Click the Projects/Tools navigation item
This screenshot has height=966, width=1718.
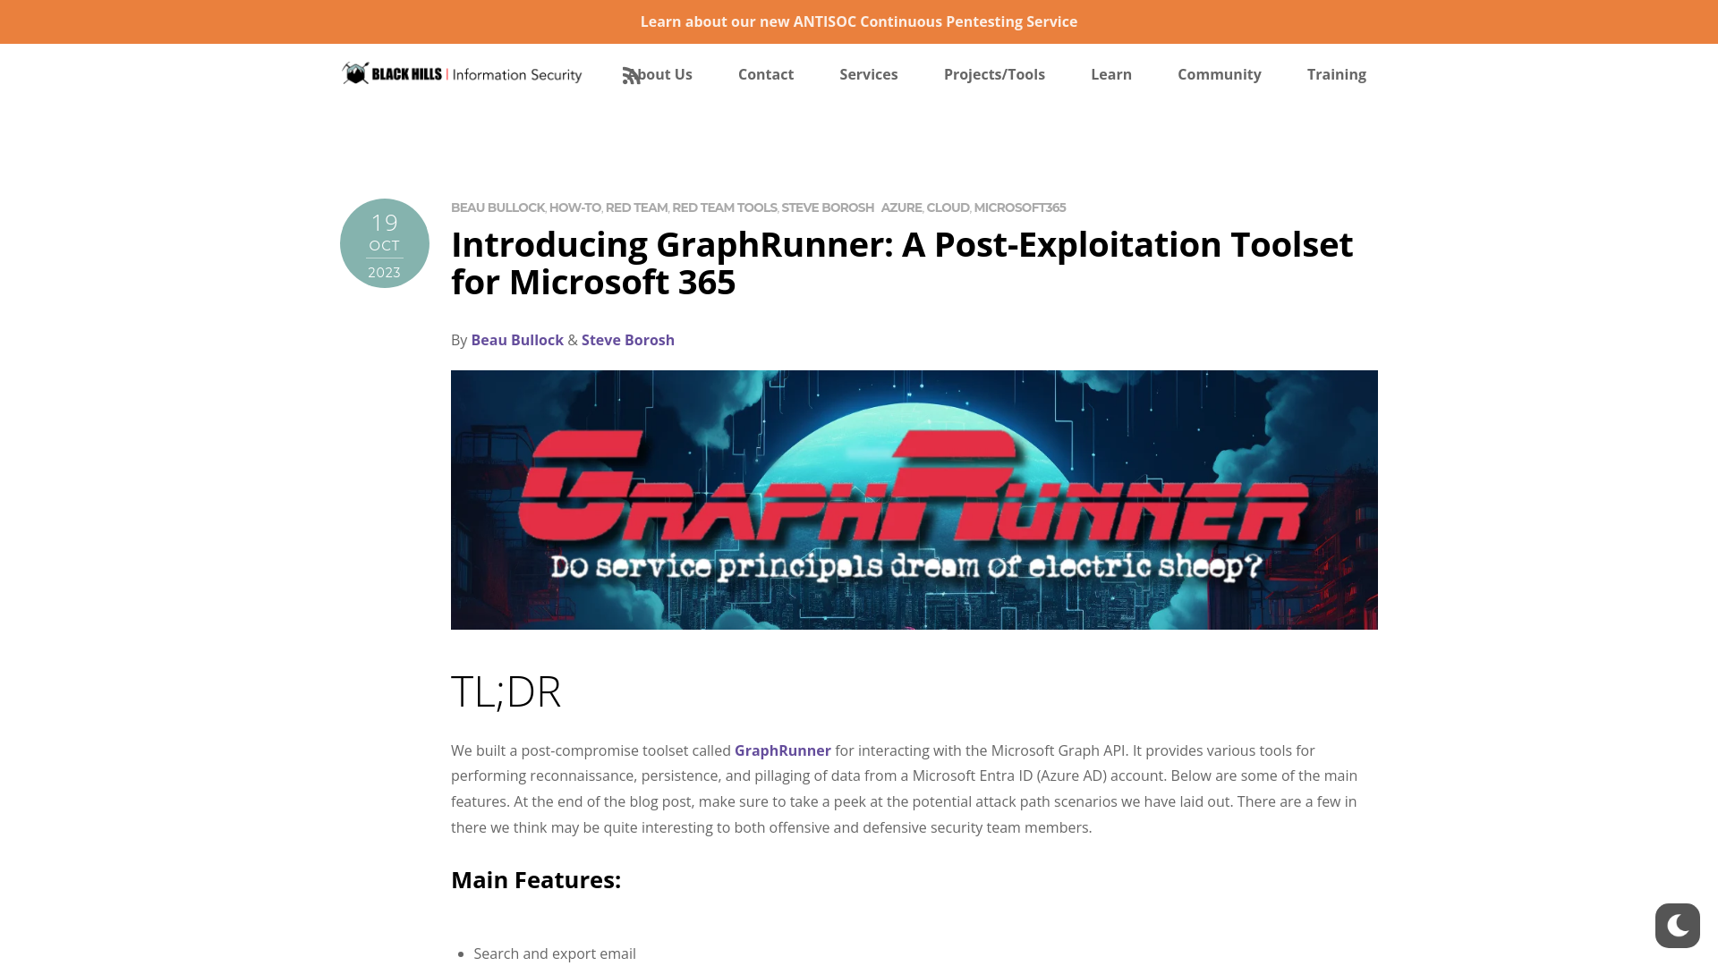(x=995, y=73)
